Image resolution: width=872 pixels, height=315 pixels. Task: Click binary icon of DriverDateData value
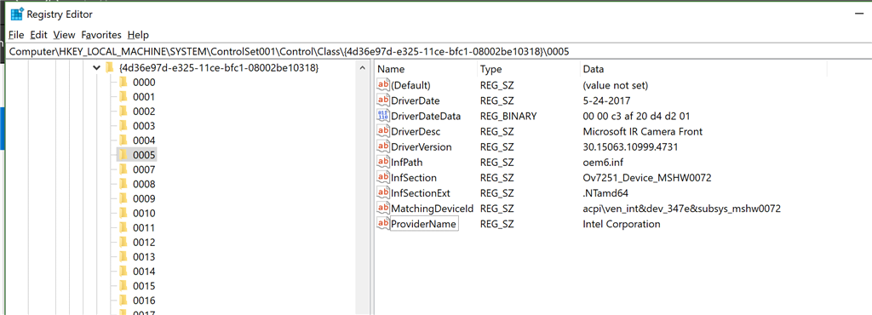click(383, 116)
